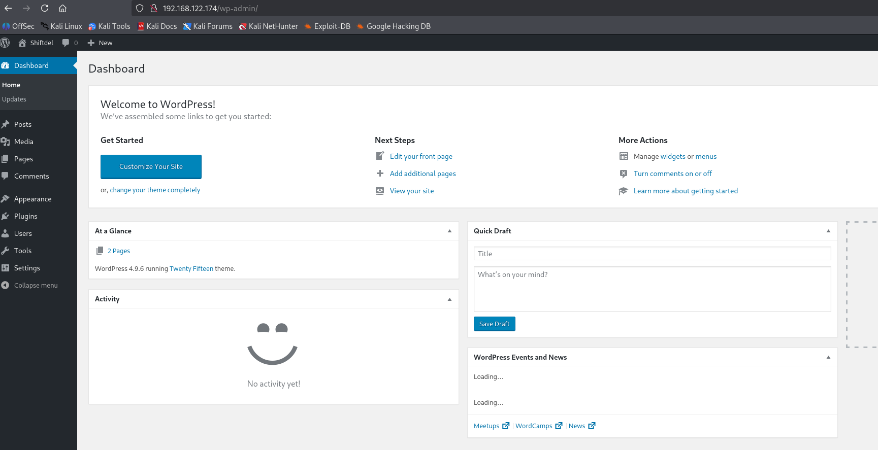
Task: Open the Kali NetHunter bookmark
Action: (269, 26)
